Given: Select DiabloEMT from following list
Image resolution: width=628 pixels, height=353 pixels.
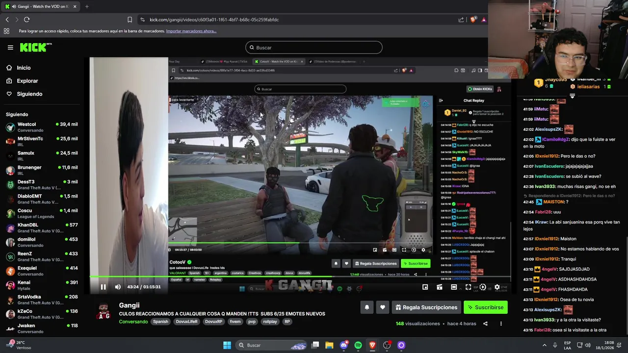Looking at the screenshot, I should [x=41, y=199].
